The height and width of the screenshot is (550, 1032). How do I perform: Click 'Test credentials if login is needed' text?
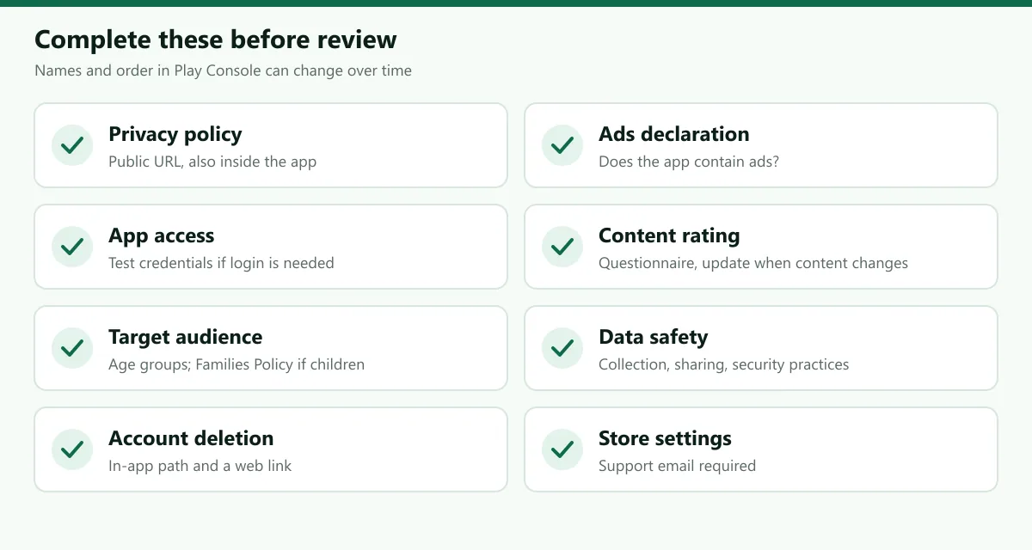221,263
